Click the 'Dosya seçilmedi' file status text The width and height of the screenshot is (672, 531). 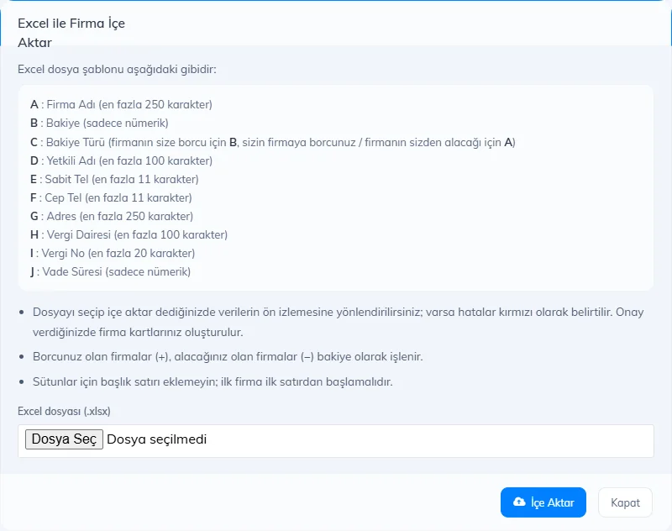click(x=156, y=439)
